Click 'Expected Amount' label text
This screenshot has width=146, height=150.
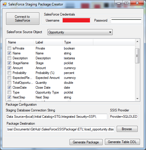pos(48,78)
